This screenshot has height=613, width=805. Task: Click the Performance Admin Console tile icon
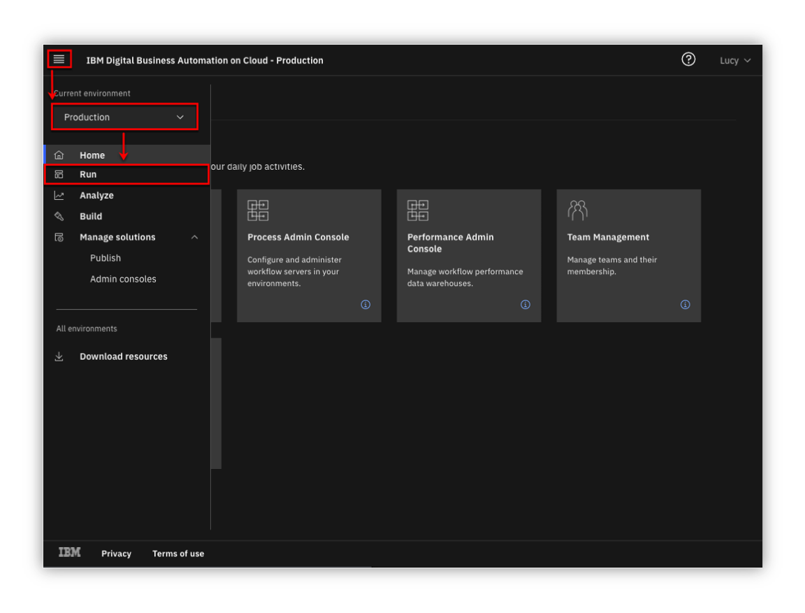[418, 210]
